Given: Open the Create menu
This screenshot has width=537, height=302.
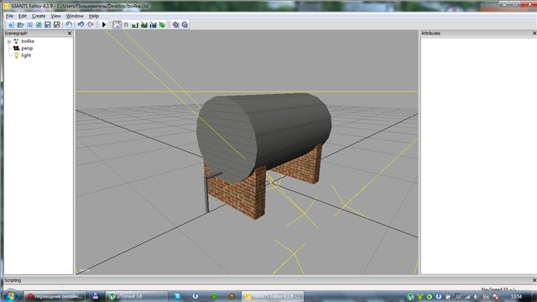Looking at the screenshot, I should point(39,16).
